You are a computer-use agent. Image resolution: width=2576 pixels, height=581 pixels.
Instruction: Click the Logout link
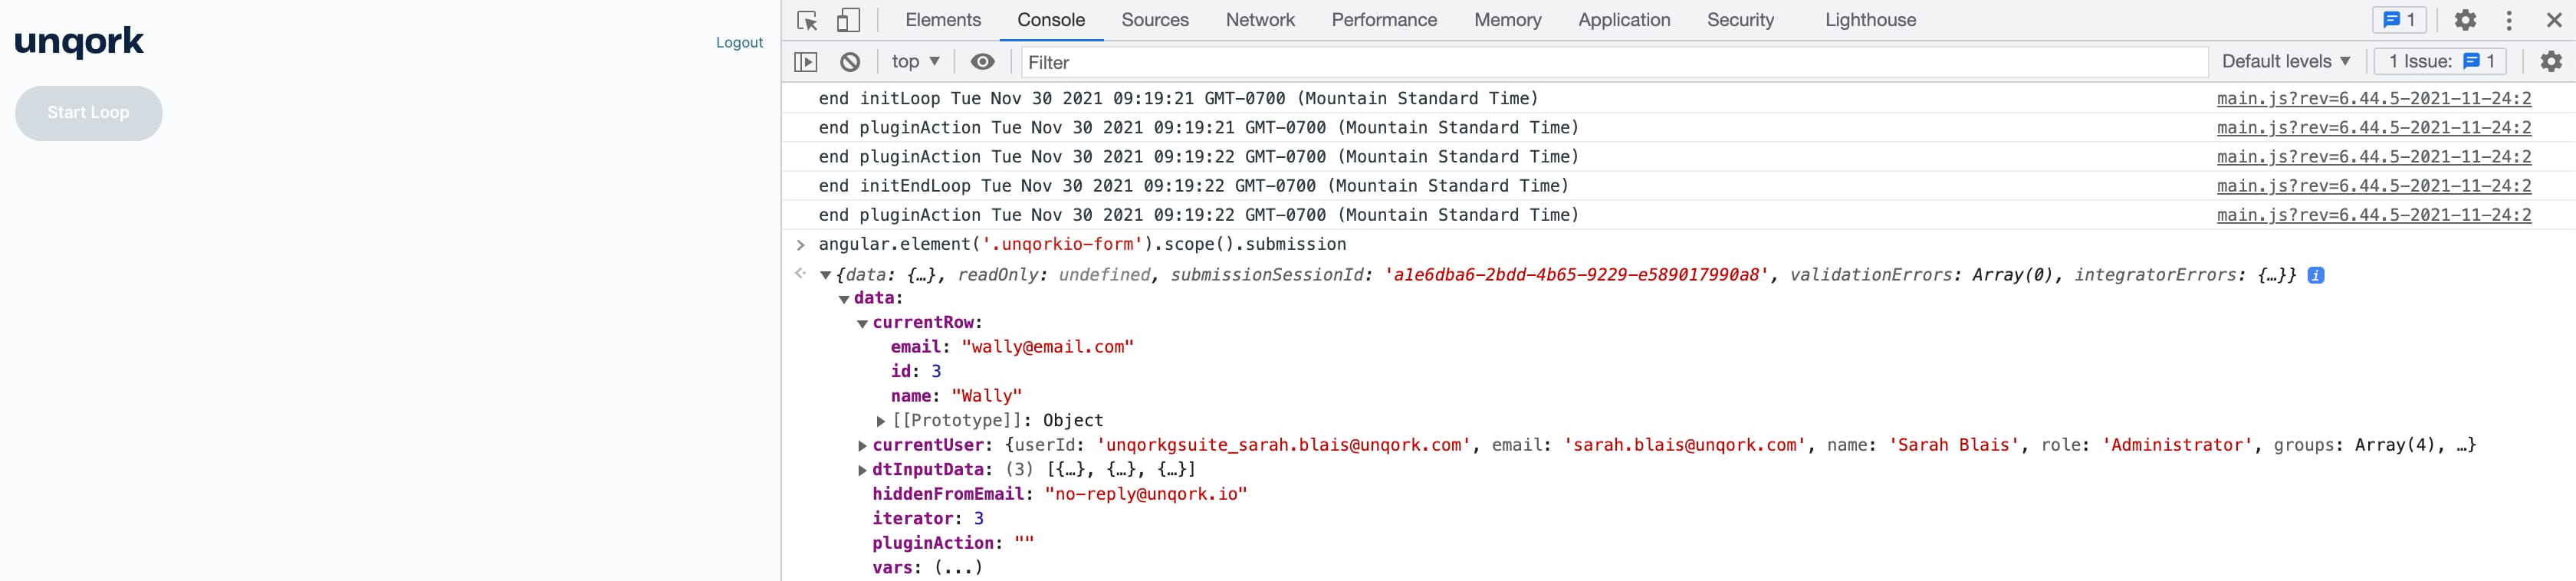[739, 43]
